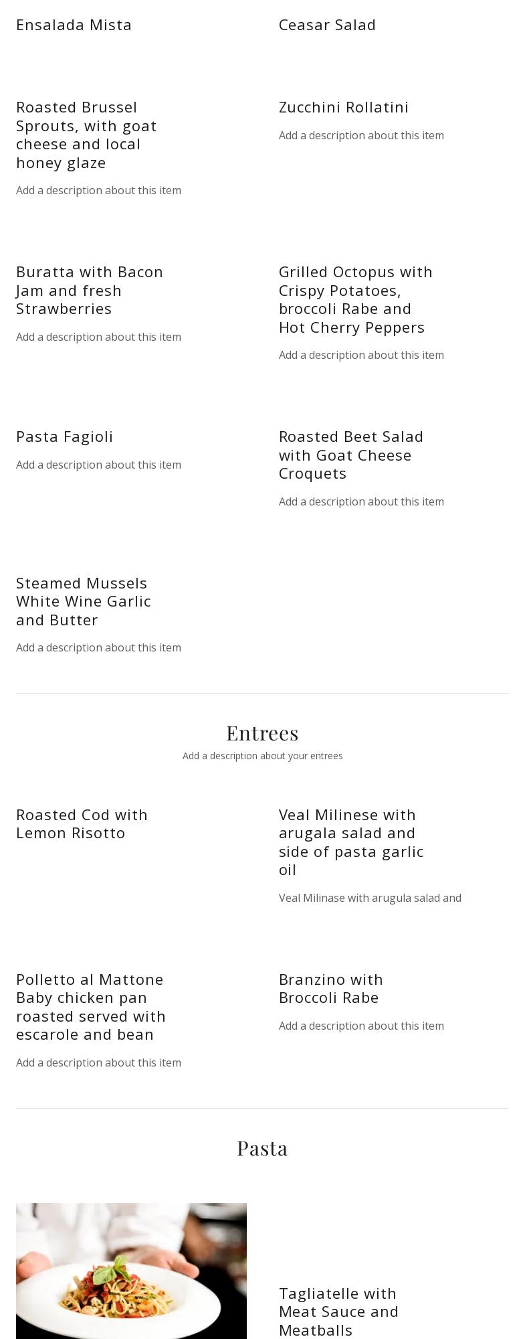The width and height of the screenshot is (525, 1339).
Task: Click the Pasta section heading
Action: click(x=262, y=1148)
